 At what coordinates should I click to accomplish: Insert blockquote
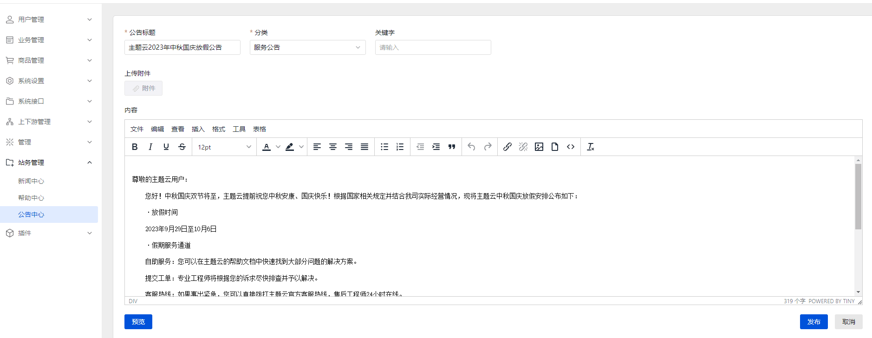[x=452, y=147]
